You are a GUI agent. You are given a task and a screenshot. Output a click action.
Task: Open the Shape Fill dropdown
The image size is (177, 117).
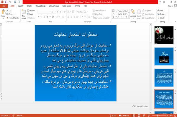(x=147, y=11)
